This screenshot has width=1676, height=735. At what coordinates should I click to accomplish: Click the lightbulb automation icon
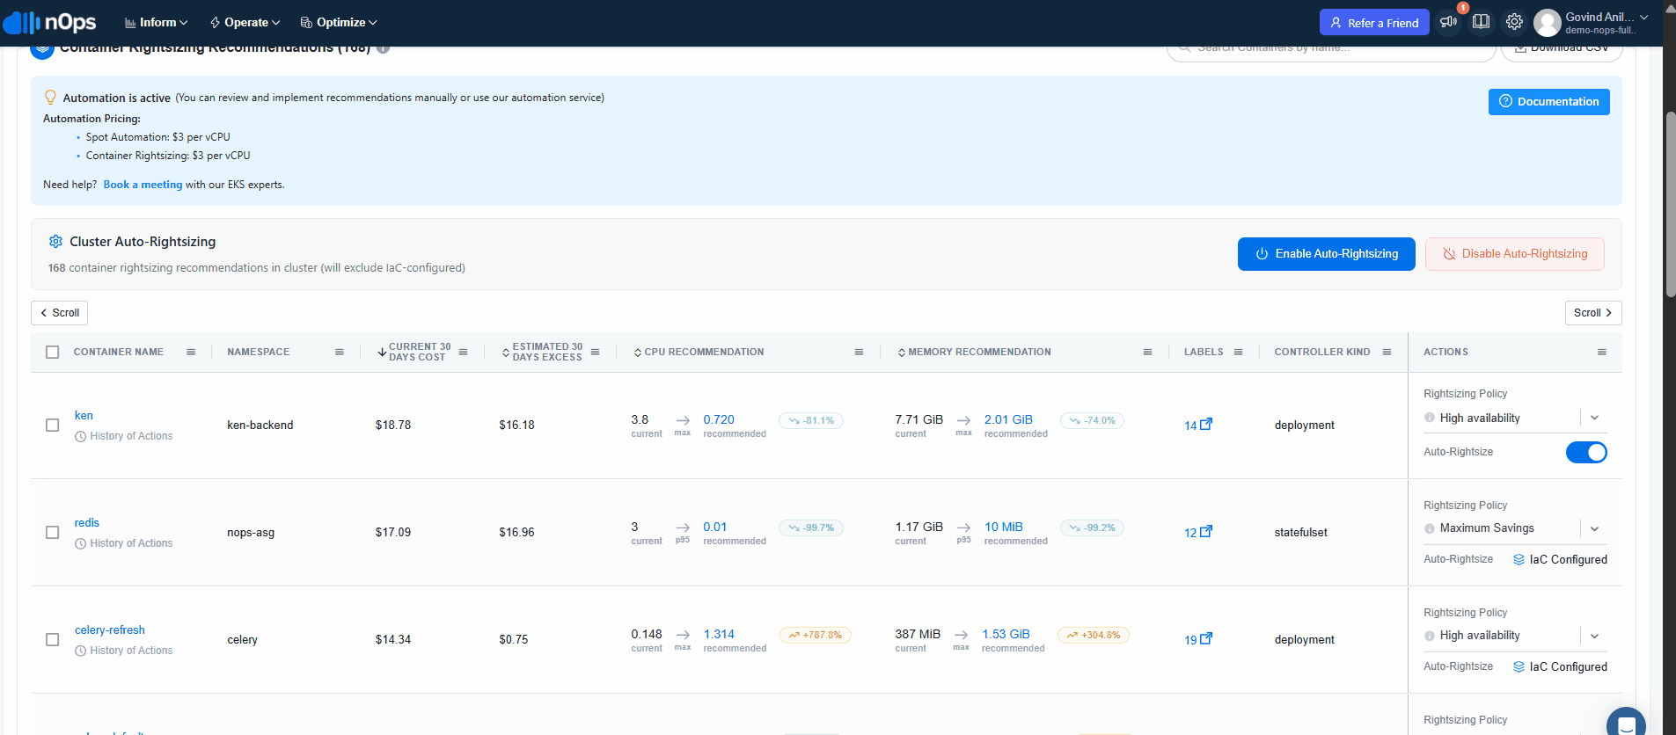point(50,98)
